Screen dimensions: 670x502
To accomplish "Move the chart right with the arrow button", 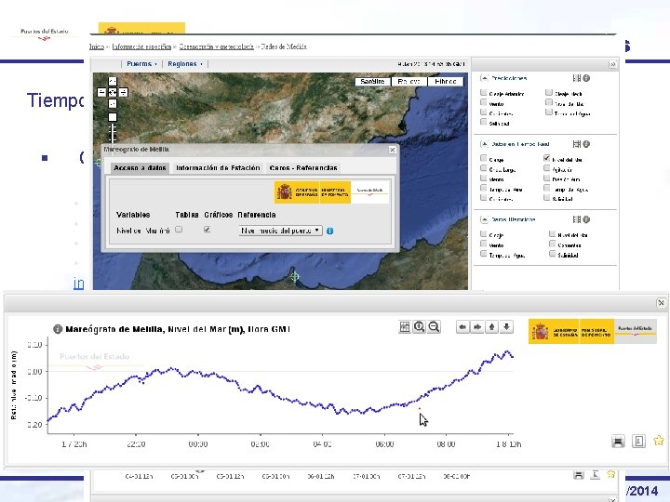I will tap(477, 327).
